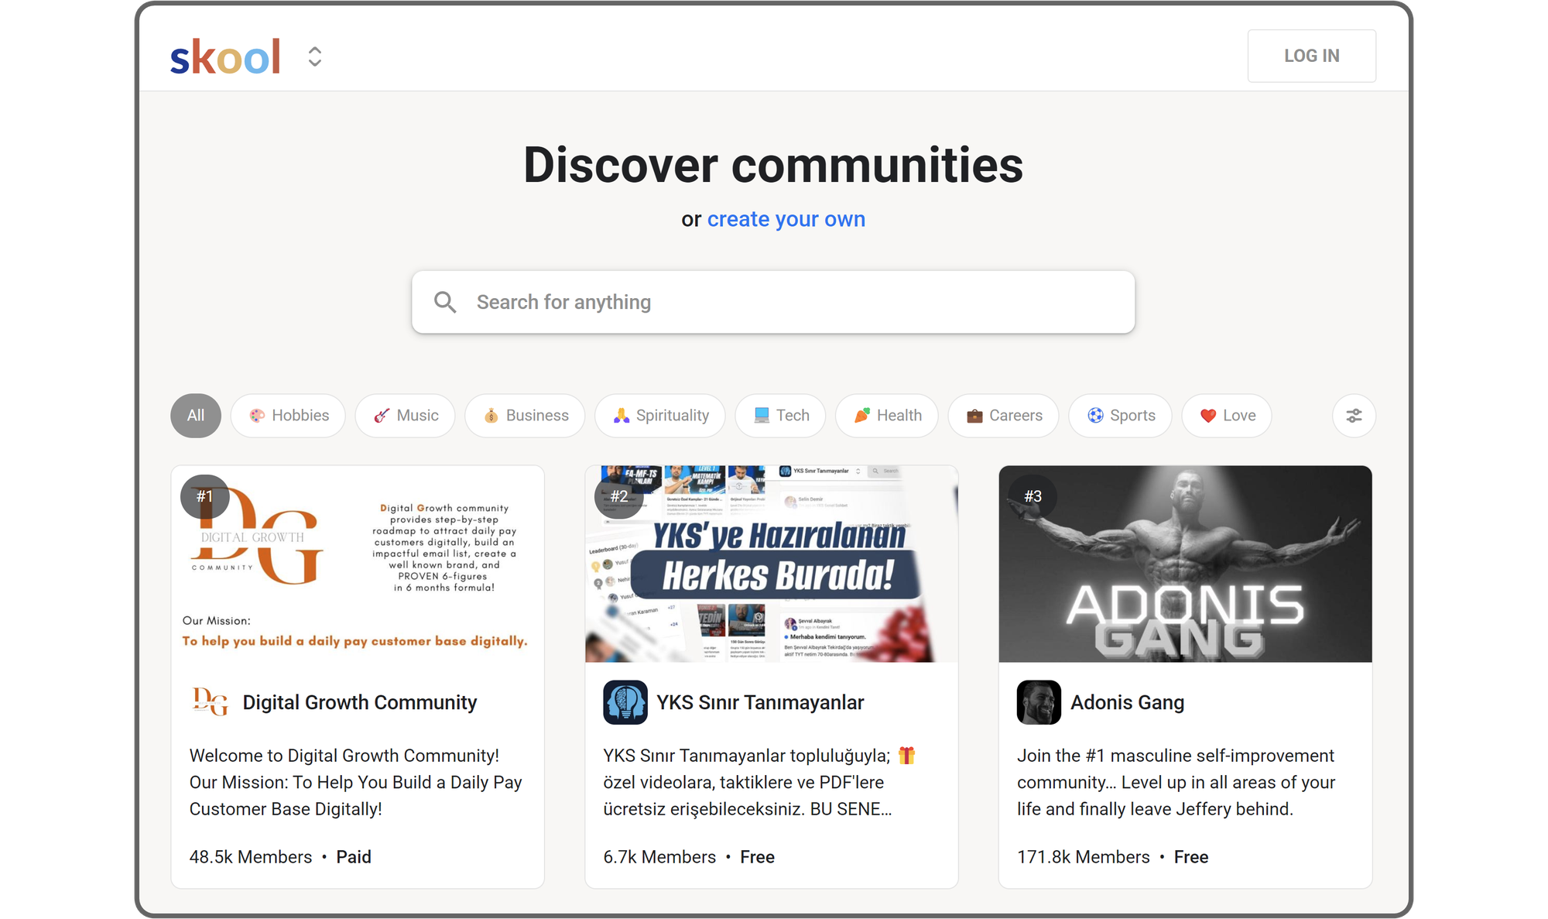Open the Adonis Gang cover image
Viewport: 1548px width, 919px height.
pos(1185,564)
